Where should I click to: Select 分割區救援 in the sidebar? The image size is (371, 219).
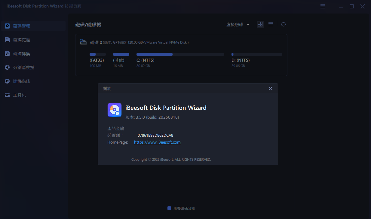coord(24,68)
